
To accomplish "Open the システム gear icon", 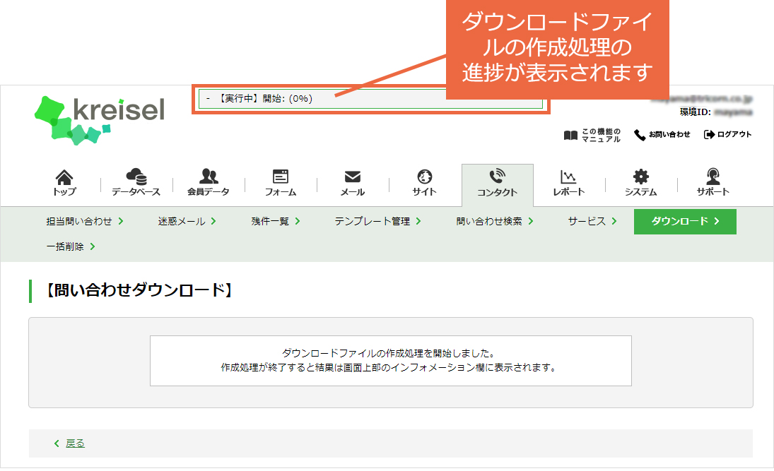I will click(x=640, y=176).
